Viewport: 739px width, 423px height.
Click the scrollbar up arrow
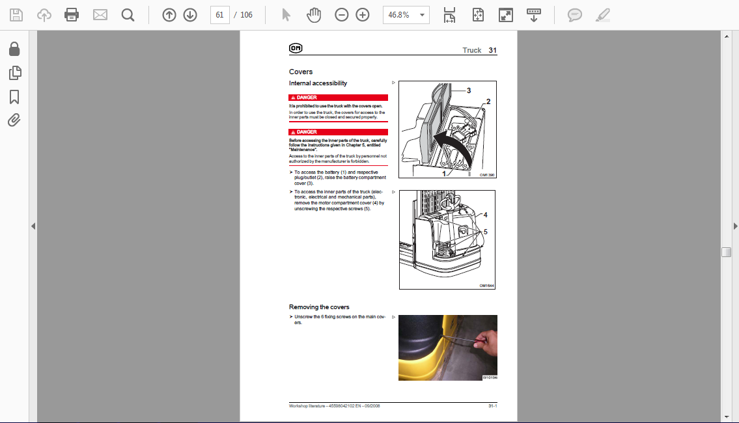coord(726,36)
